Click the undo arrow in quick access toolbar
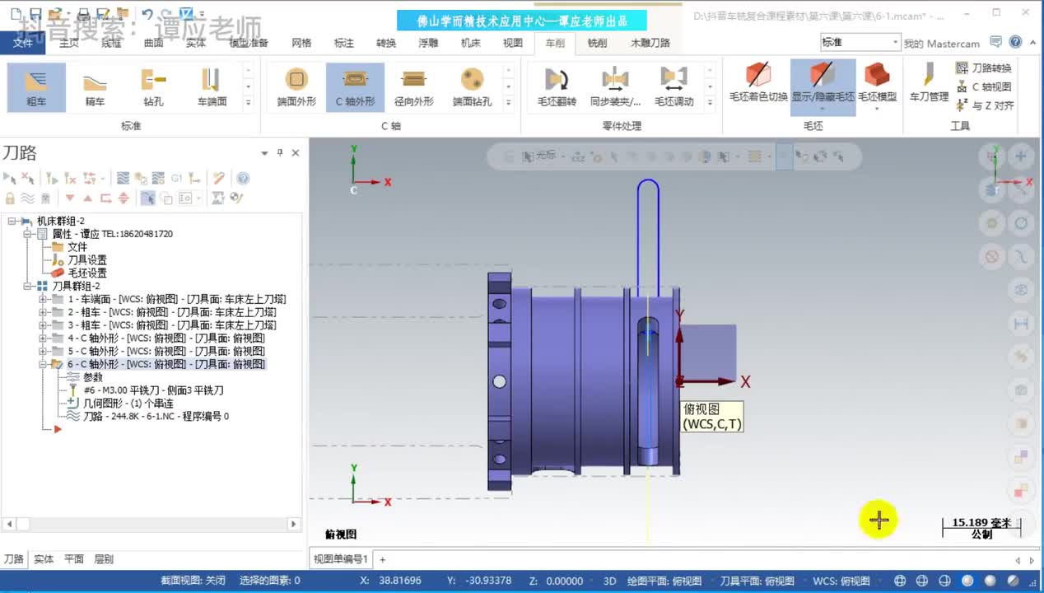The width and height of the screenshot is (1044, 593). click(147, 14)
